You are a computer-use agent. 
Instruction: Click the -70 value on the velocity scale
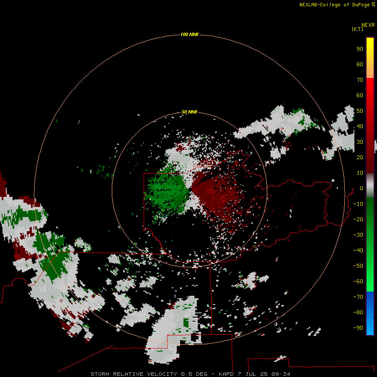pyautogui.click(x=358, y=297)
